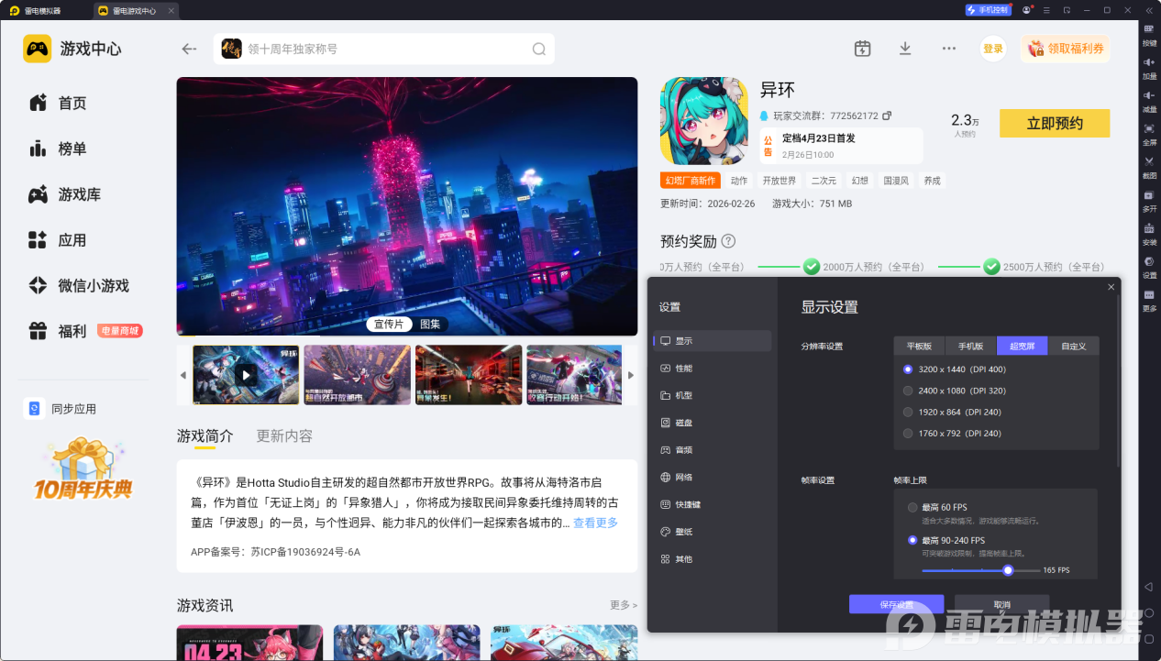1161x661 pixels.
Task: Click 领取福利券 coupon button
Action: tap(1065, 49)
